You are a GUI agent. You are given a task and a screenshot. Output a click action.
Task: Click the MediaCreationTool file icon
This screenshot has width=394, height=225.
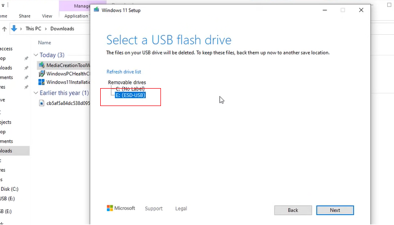pyautogui.click(x=42, y=65)
